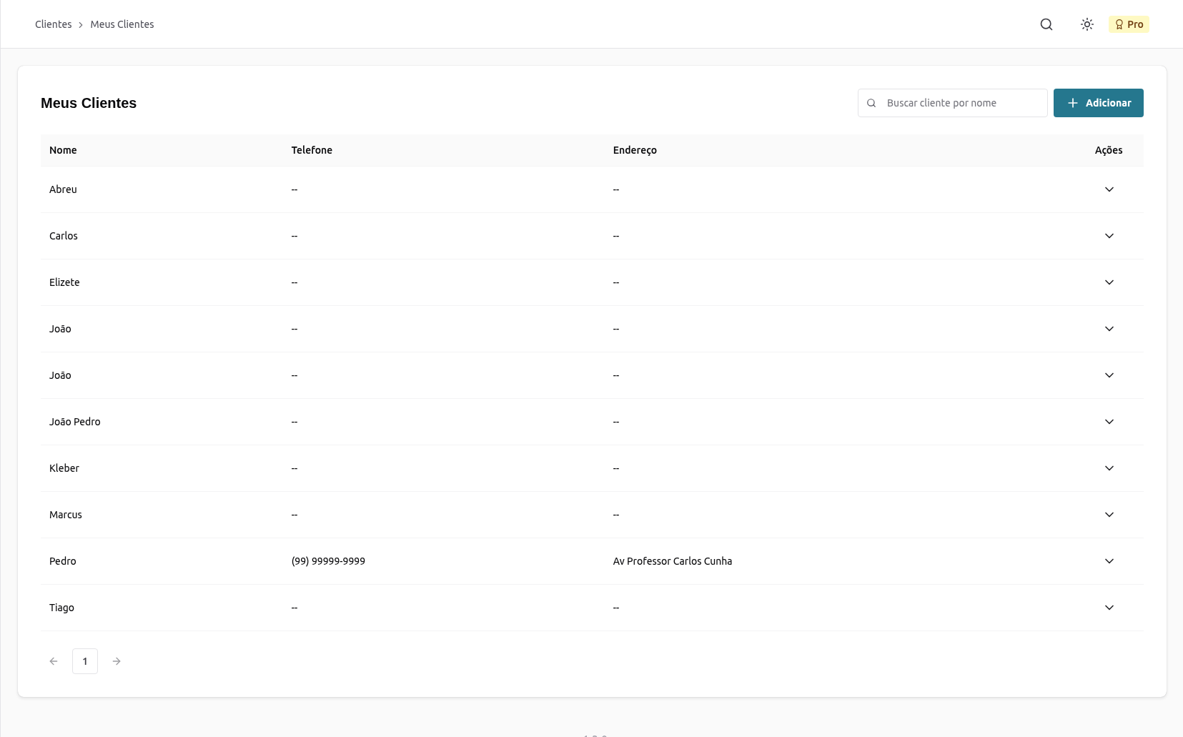The image size is (1183, 737).
Task: Expand actions chevron for Abreu
Action: (x=1109, y=189)
